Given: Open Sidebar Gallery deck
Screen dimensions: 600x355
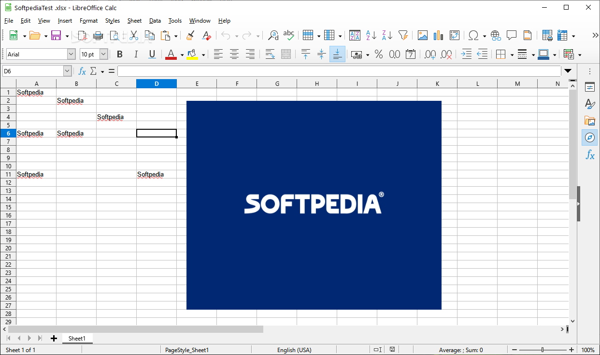Looking at the screenshot, I should click(x=590, y=121).
